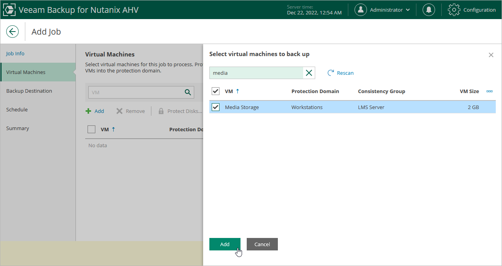Viewport: 502px width, 266px height.
Task: Toggle the select-all VM checkbox in dialog
Action: pos(216,91)
